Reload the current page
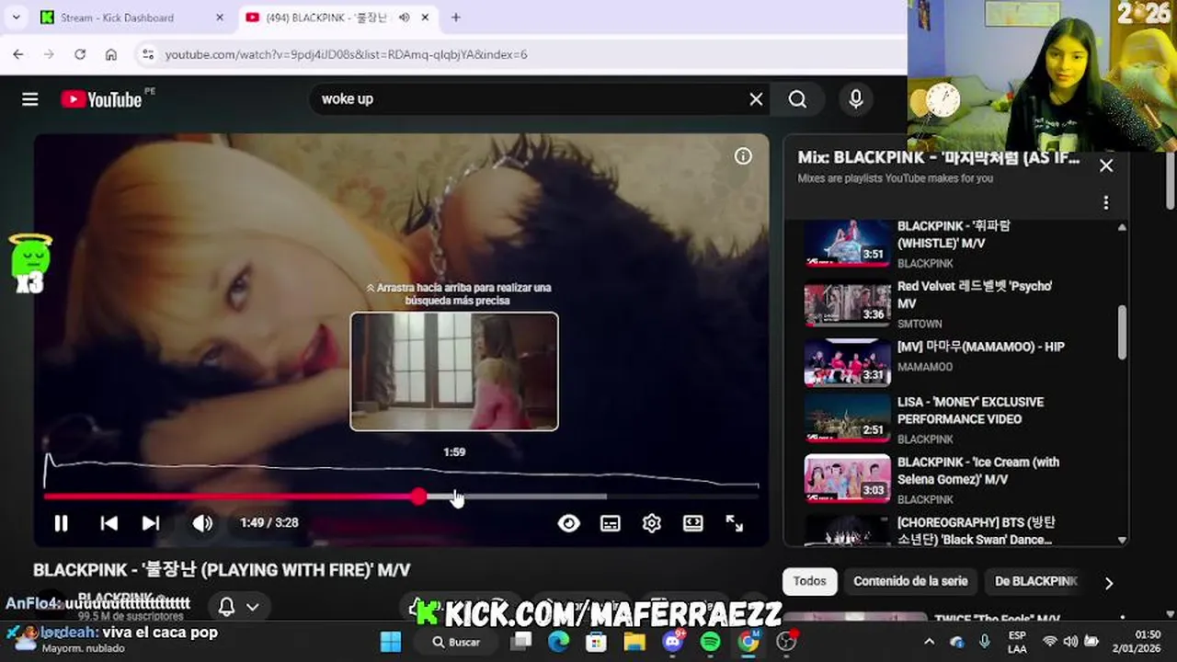Viewport: 1177px width, 662px height. click(80, 54)
